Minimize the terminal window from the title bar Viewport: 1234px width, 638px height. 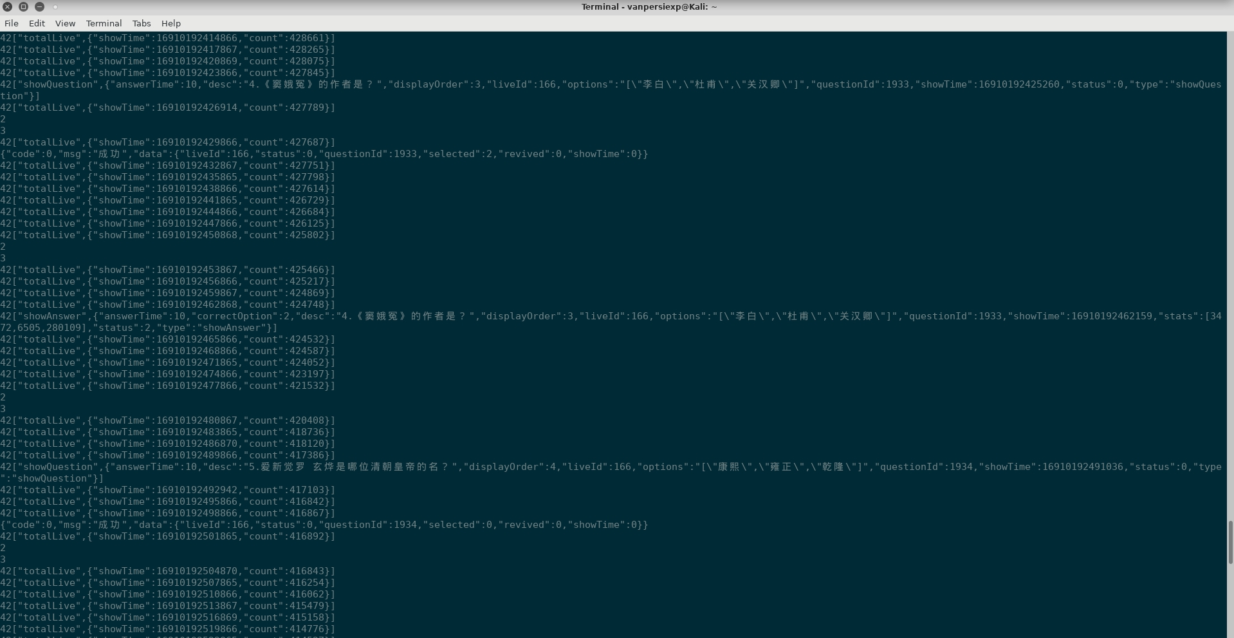pyautogui.click(x=39, y=6)
